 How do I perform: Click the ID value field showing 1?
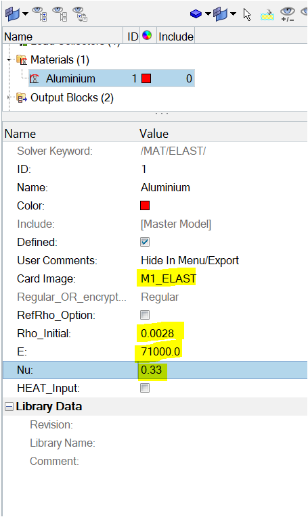click(144, 169)
